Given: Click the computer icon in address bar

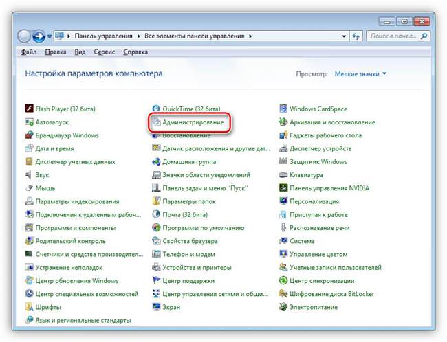Looking at the screenshot, I should pyautogui.click(x=60, y=36).
